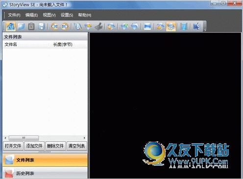The height and width of the screenshot is (179, 243).
Task: Click the 清空列表 button
Action: point(76,146)
